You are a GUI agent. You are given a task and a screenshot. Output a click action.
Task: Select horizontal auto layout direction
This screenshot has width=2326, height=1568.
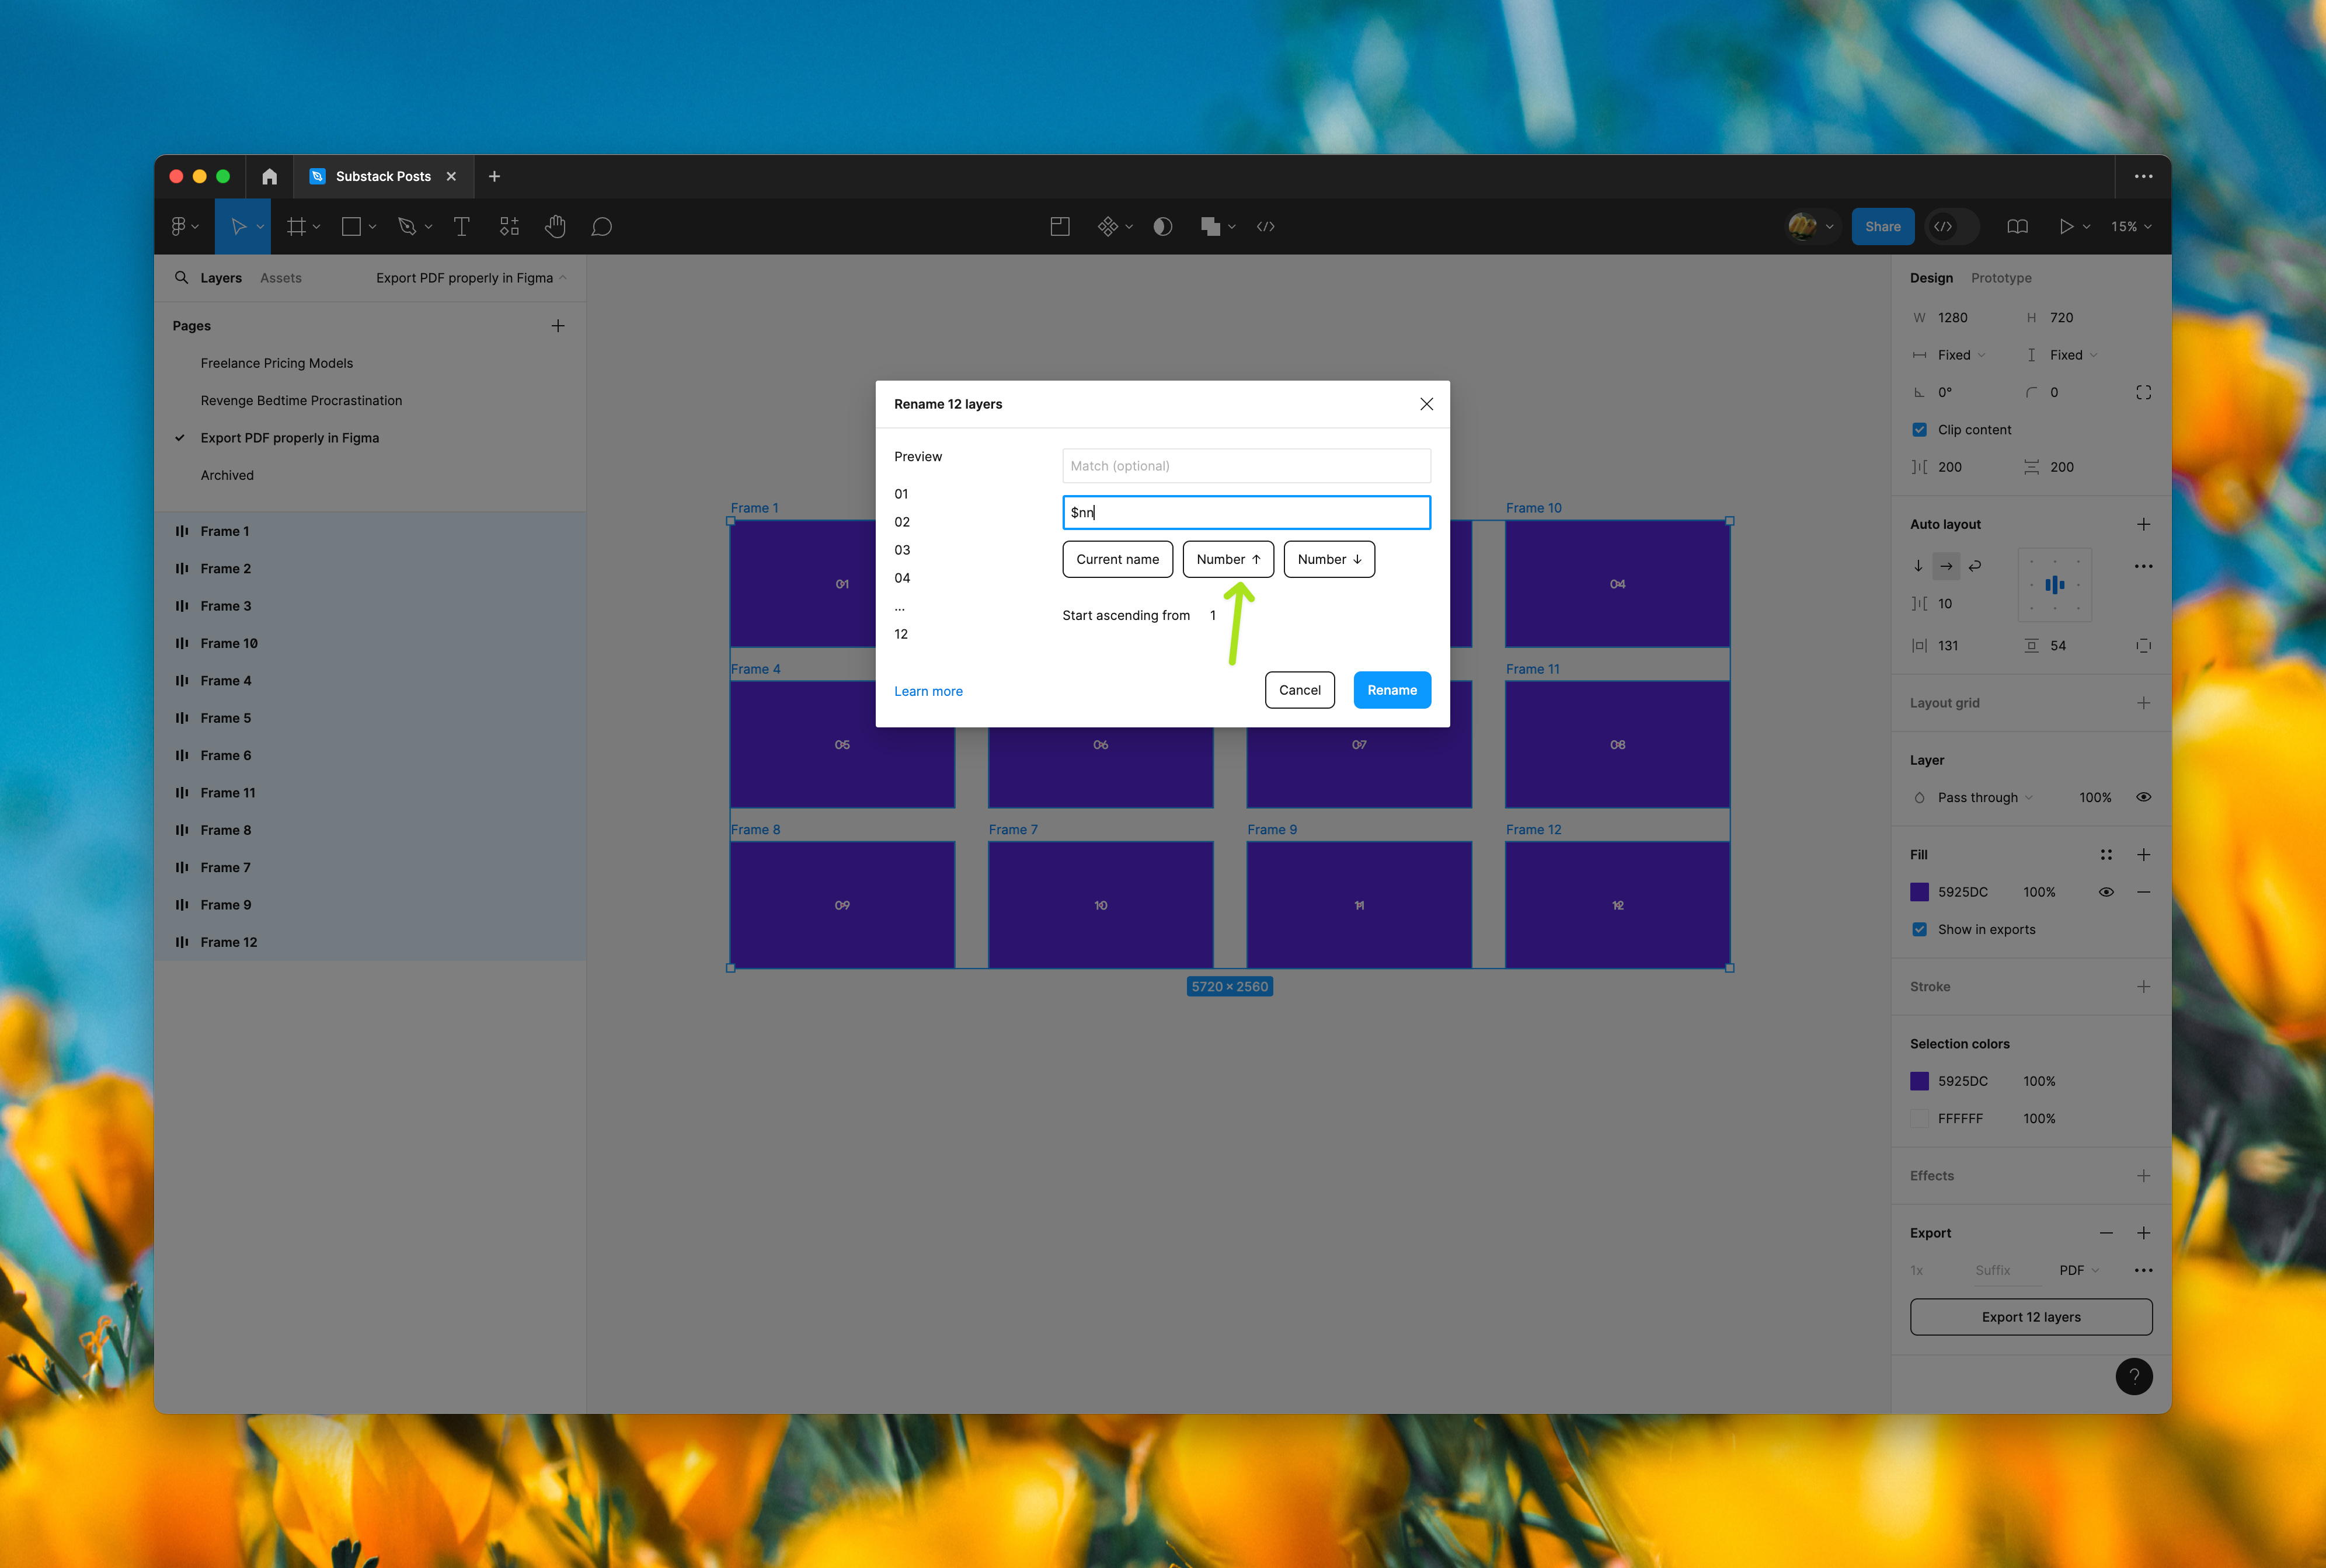pos(1946,566)
